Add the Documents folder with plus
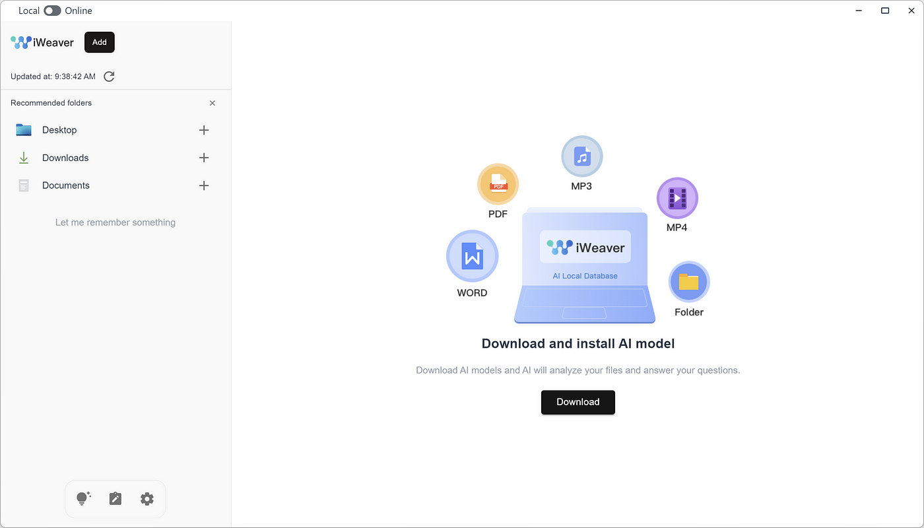 (x=204, y=185)
